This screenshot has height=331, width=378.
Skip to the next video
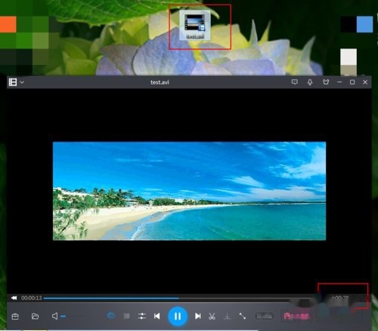coord(198,316)
